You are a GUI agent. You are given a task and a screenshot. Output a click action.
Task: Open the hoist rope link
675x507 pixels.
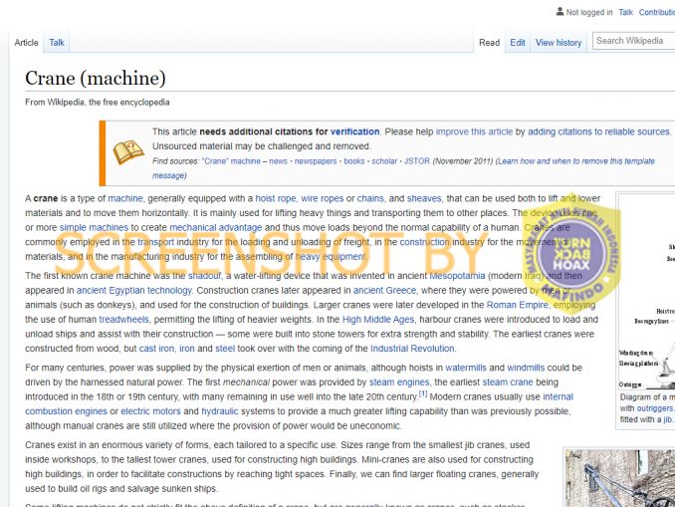click(x=276, y=198)
